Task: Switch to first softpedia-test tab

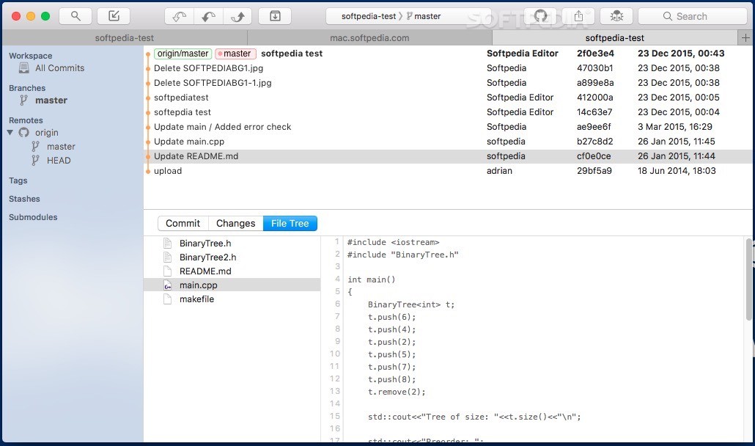Action: pyautogui.click(x=124, y=37)
